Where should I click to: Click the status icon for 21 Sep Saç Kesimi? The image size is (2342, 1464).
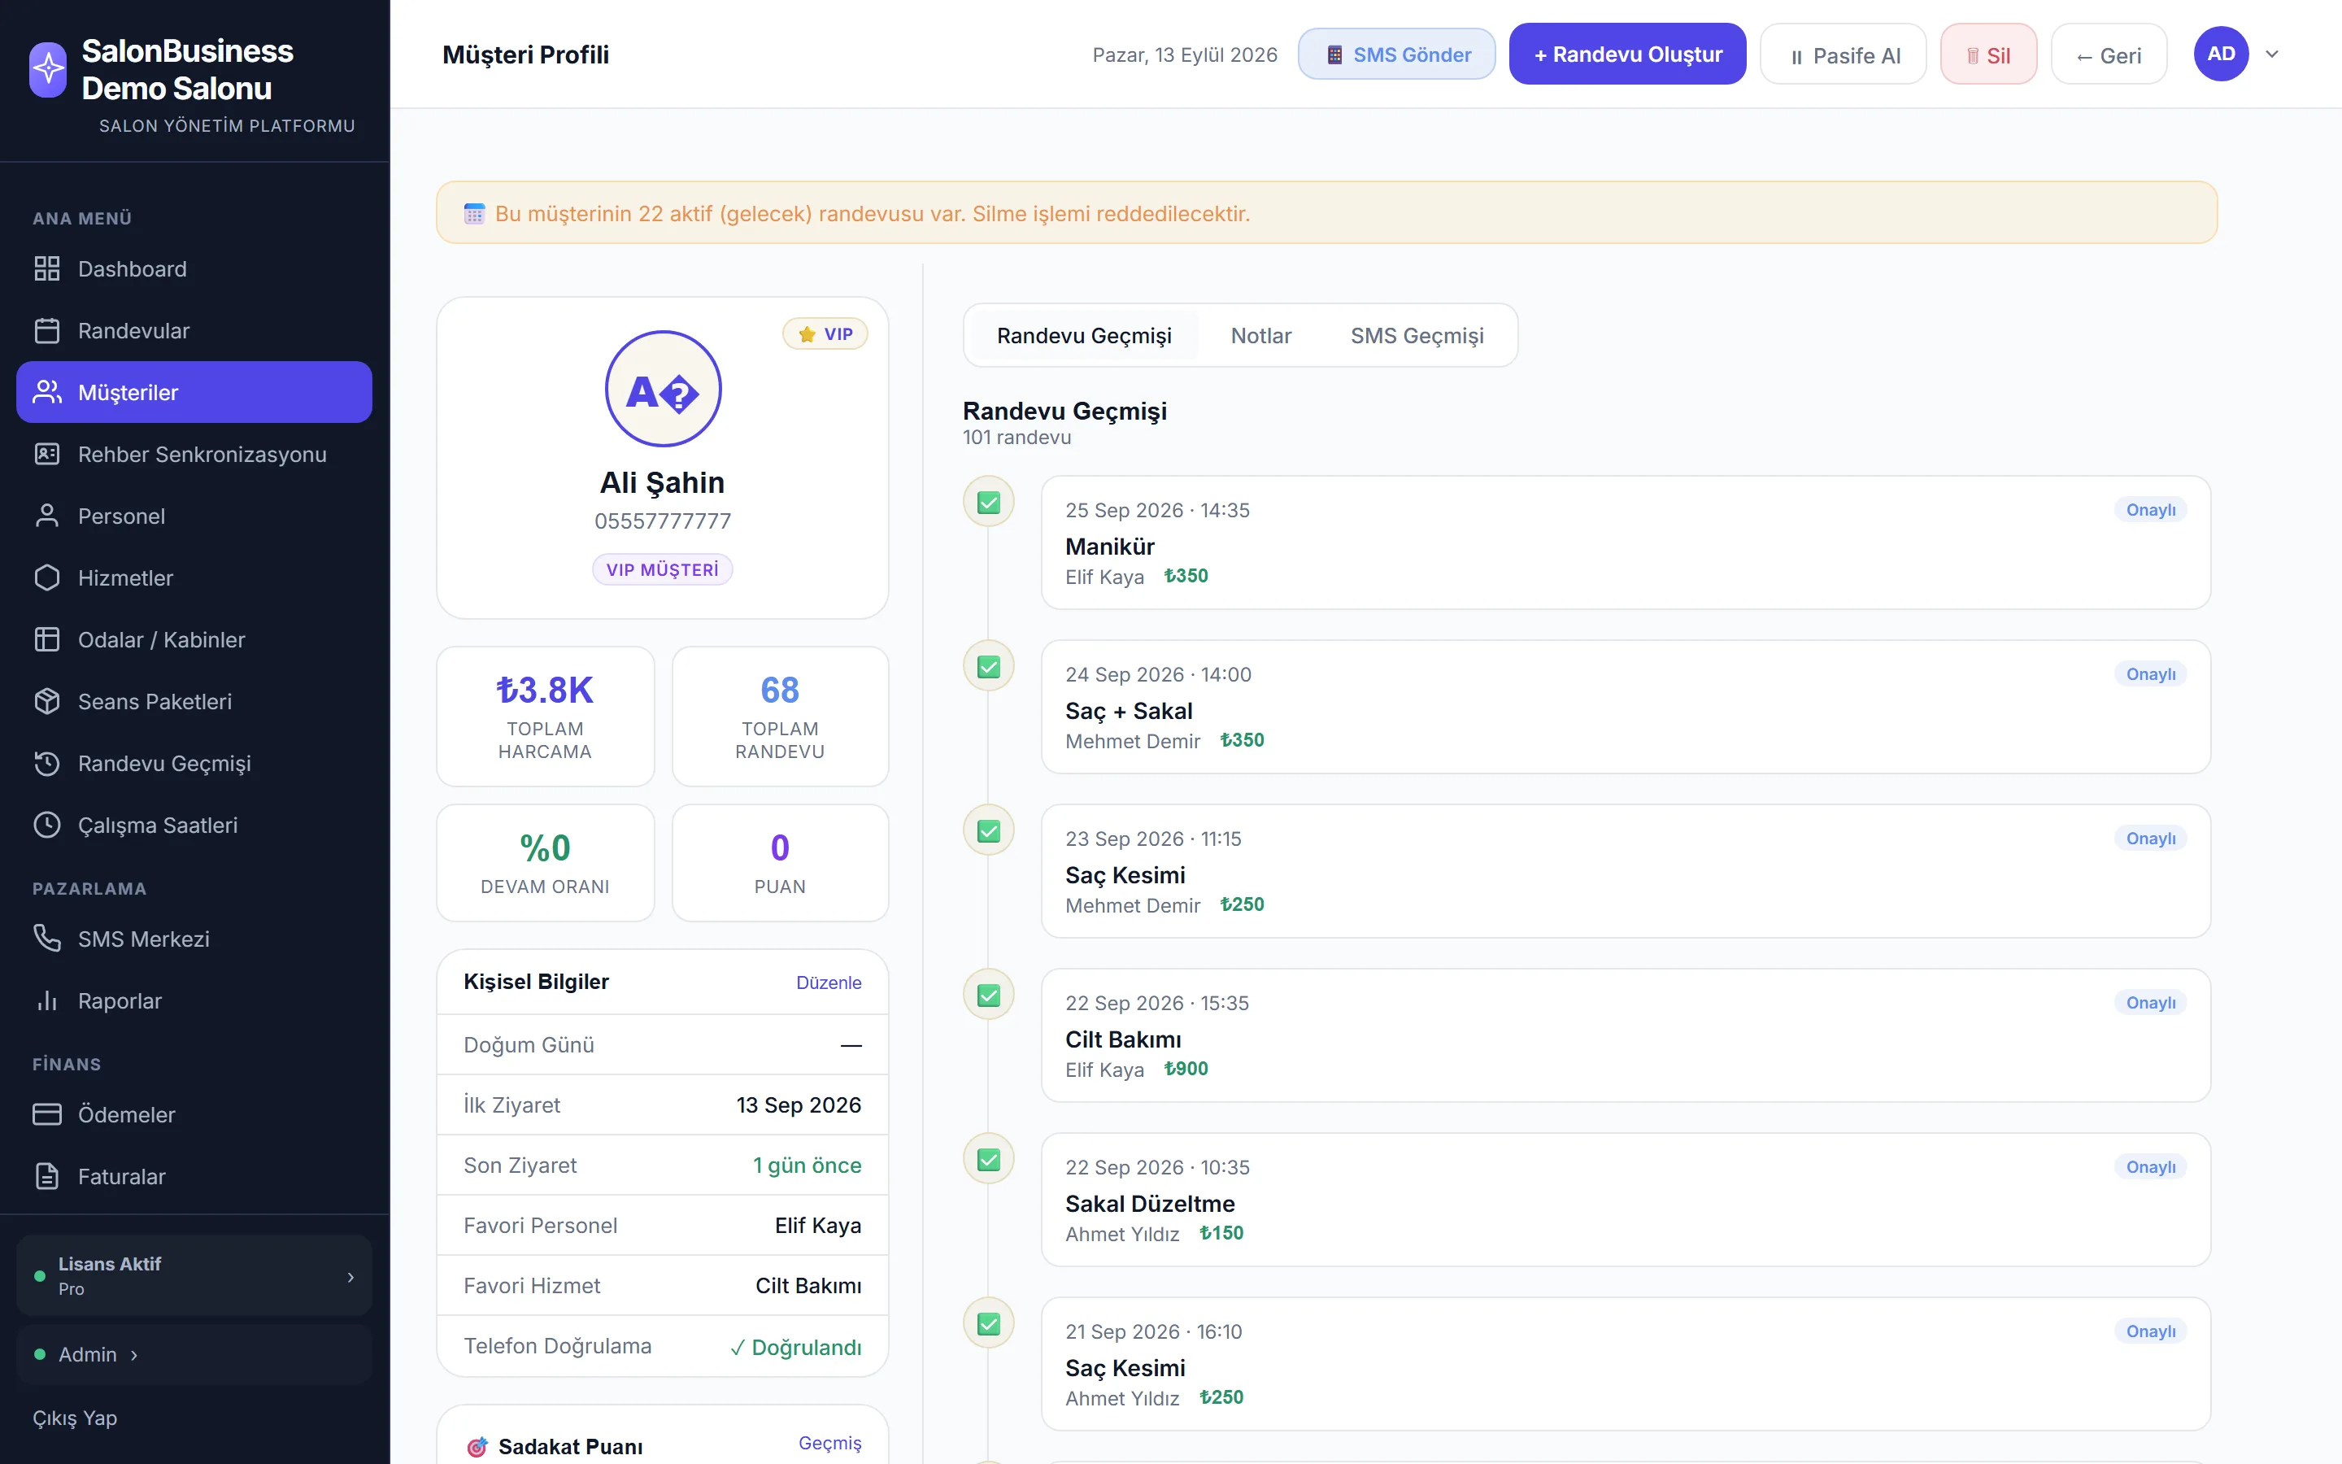tap(988, 1323)
